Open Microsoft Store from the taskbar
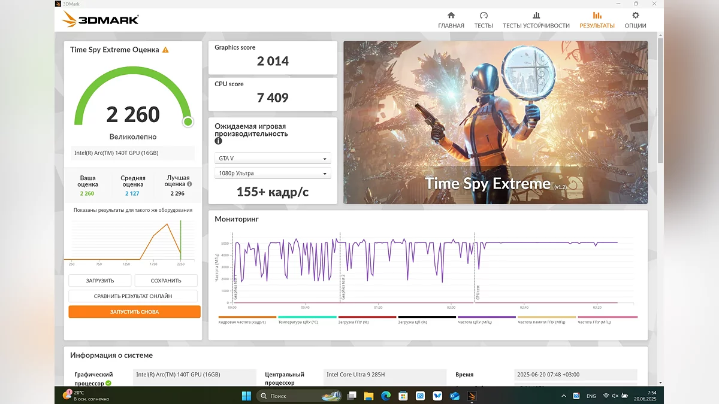 [403, 396]
